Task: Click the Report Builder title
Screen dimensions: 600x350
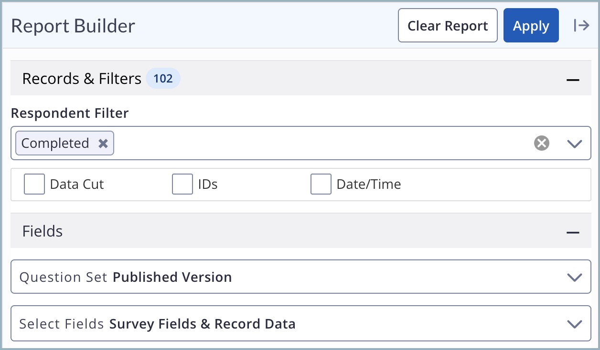Action: pyautogui.click(x=73, y=26)
